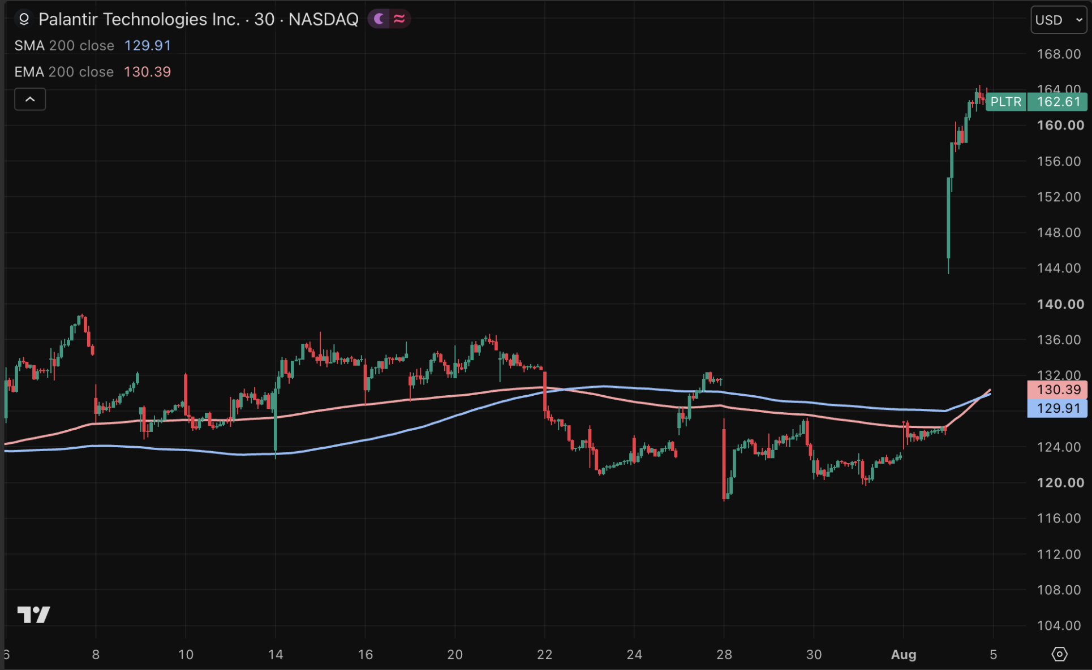The image size is (1092, 670).
Task: Click the 168.00 price scale label
Action: [1059, 54]
